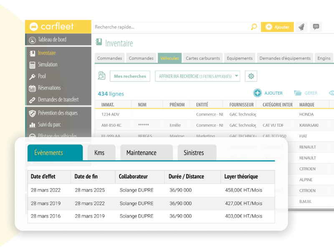Click the Tableau de bord gauge icon
Screen dimensions: 334x251
32,40
